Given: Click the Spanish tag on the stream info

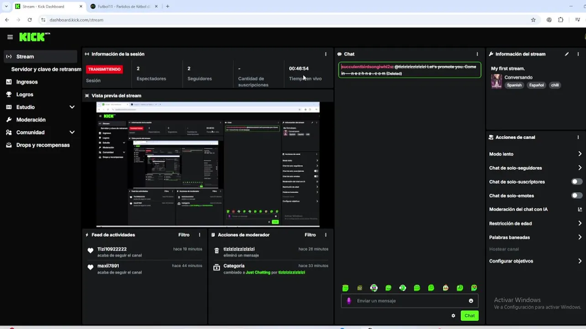Looking at the screenshot, I should 514,85.
